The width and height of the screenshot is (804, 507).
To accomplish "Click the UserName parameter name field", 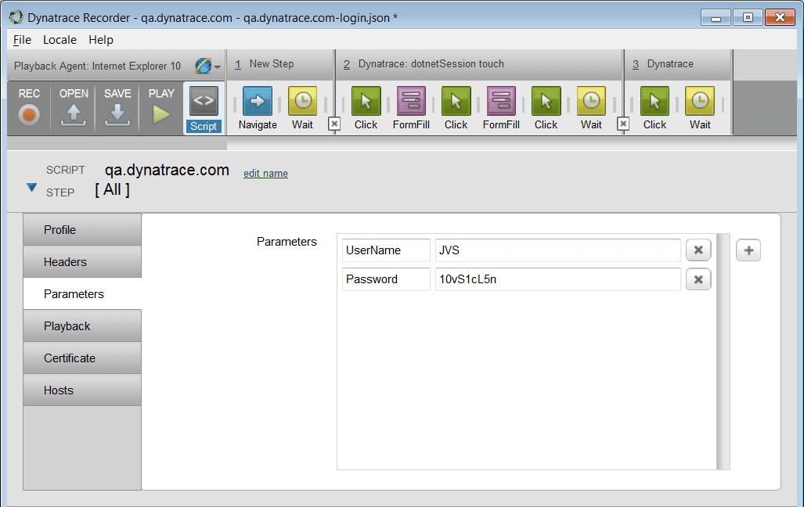I will point(386,250).
